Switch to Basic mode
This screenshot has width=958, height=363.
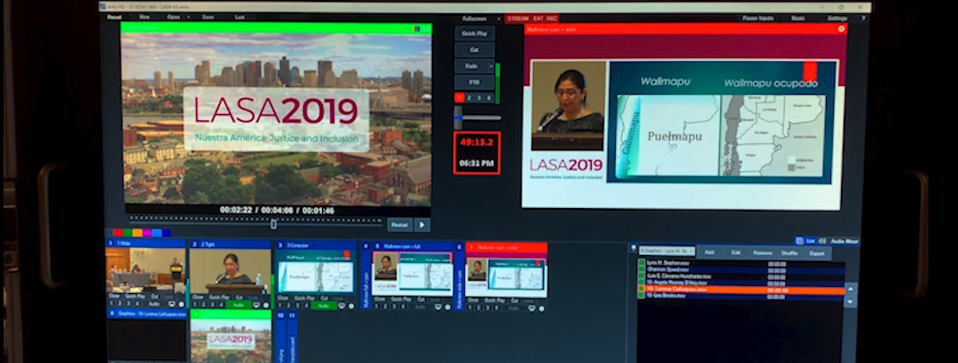coord(798,19)
